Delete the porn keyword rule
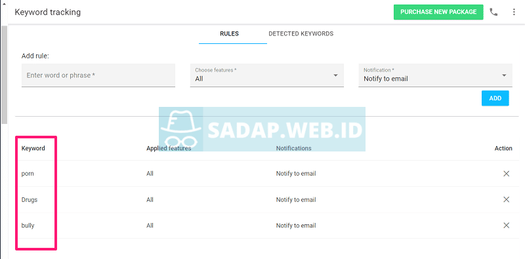 [506, 174]
